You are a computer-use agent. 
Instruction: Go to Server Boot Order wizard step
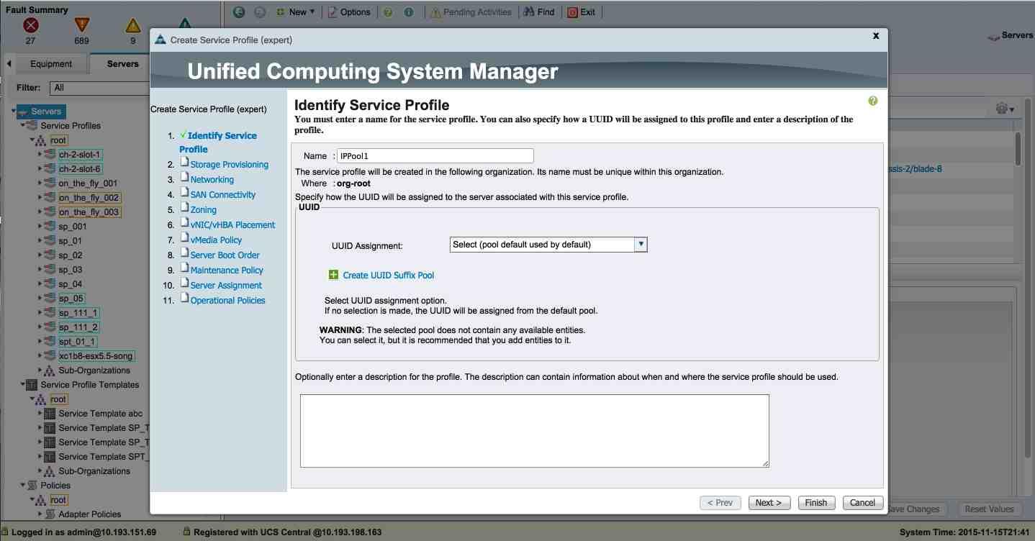(225, 255)
